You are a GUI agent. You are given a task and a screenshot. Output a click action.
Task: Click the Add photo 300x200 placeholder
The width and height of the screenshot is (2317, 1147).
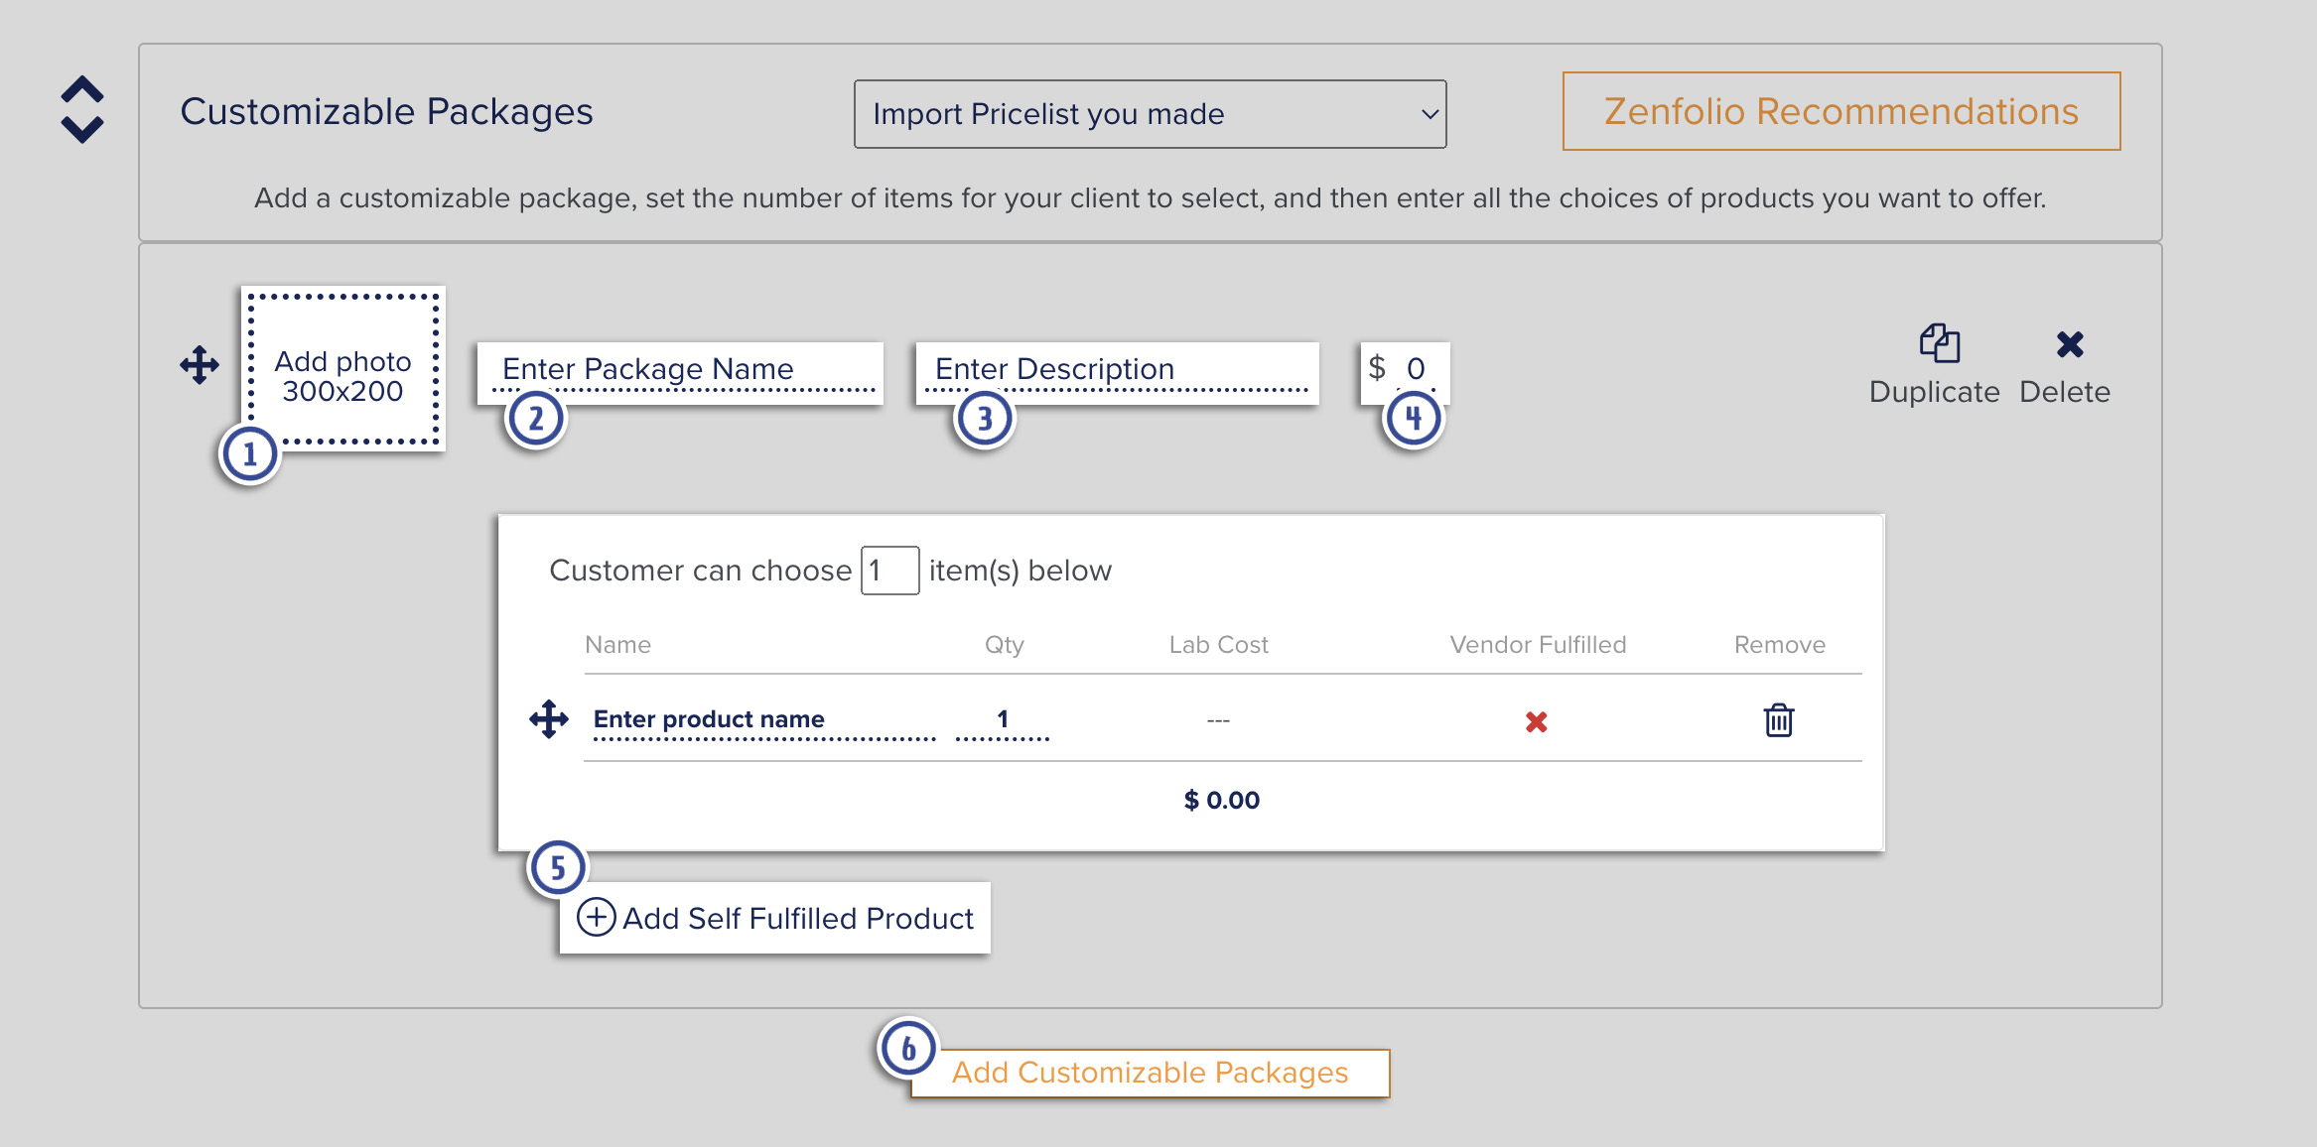point(342,369)
